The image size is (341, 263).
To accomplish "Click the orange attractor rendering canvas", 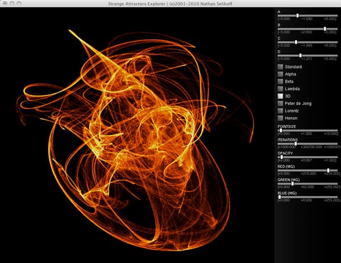I will pos(136,136).
